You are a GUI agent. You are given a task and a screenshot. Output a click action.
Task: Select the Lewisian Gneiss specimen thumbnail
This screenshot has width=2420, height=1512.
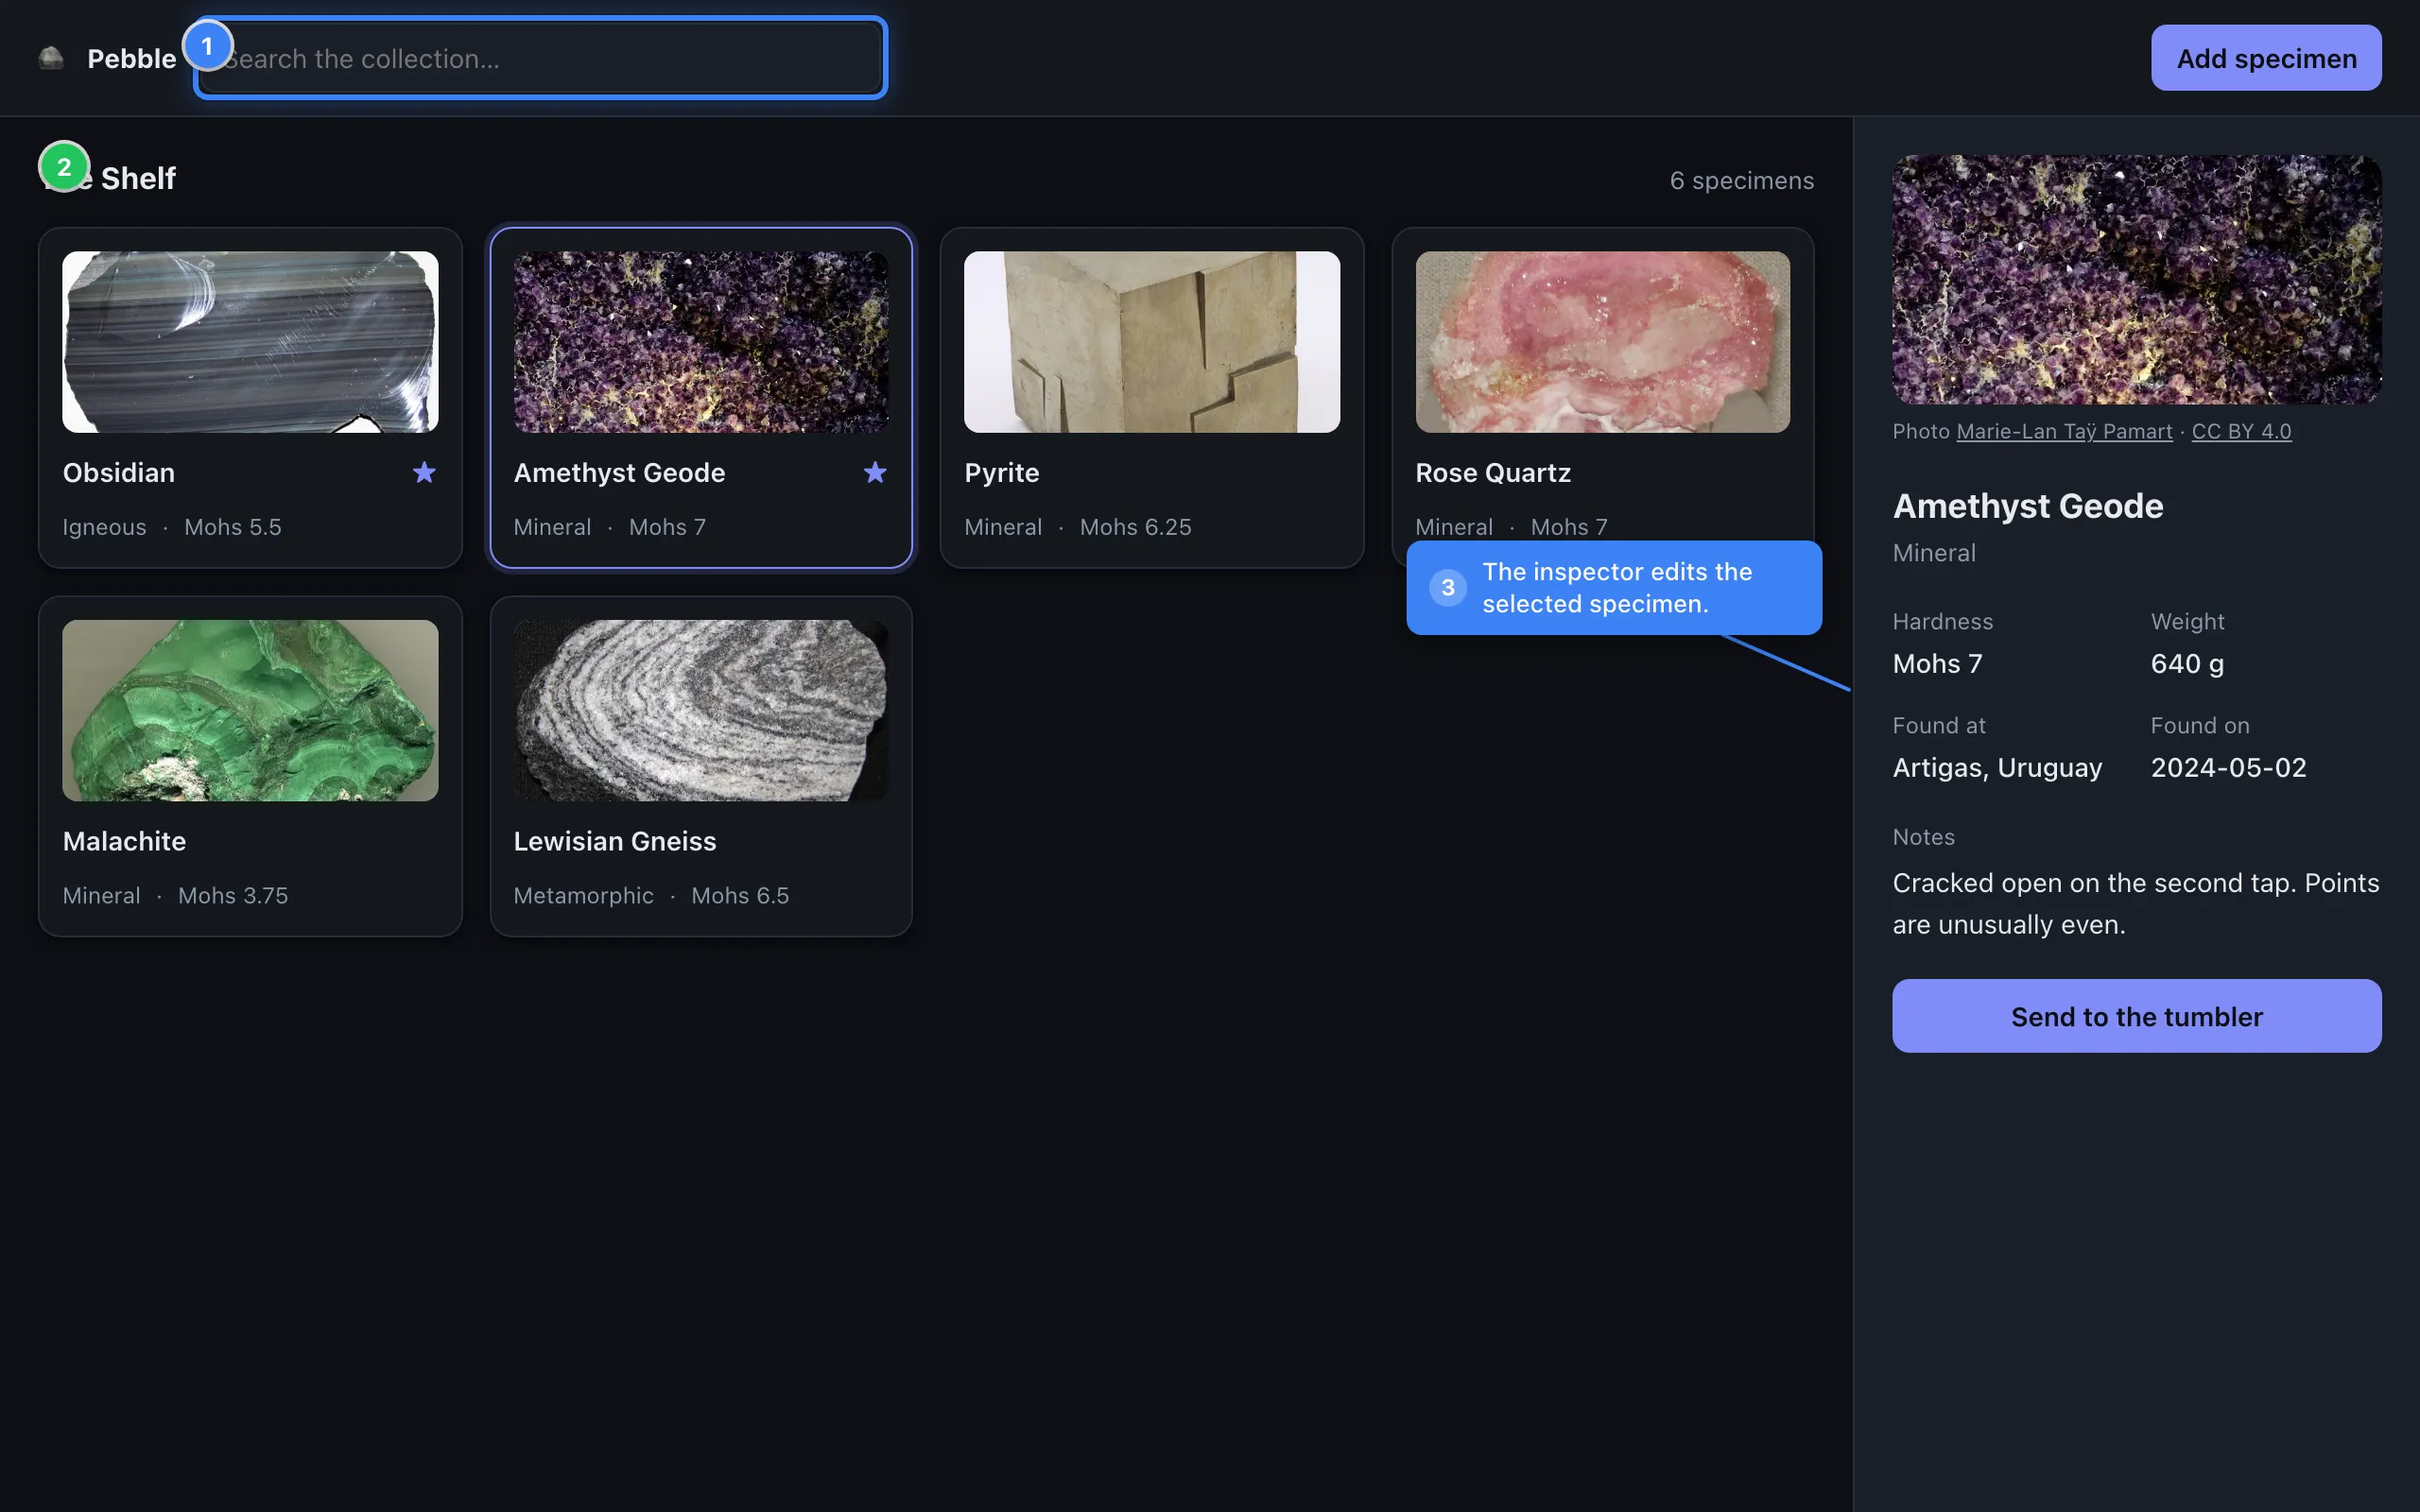[701, 710]
